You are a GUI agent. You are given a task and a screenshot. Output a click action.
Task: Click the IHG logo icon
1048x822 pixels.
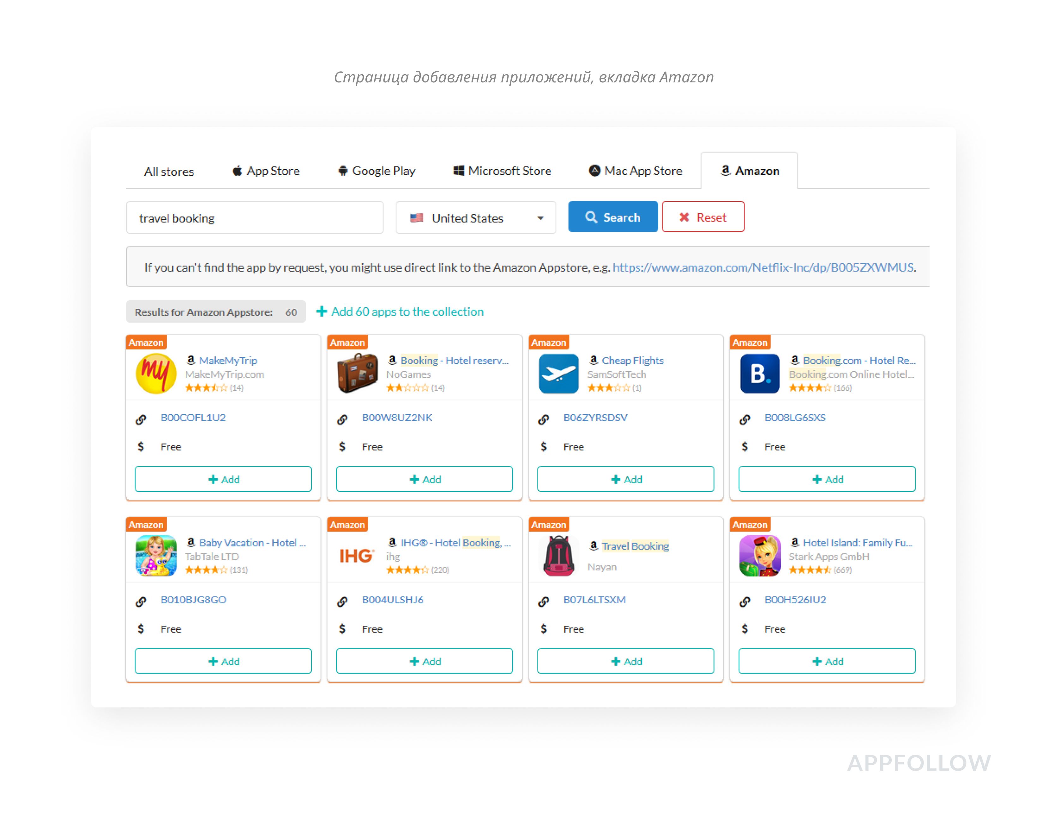tap(357, 555)
